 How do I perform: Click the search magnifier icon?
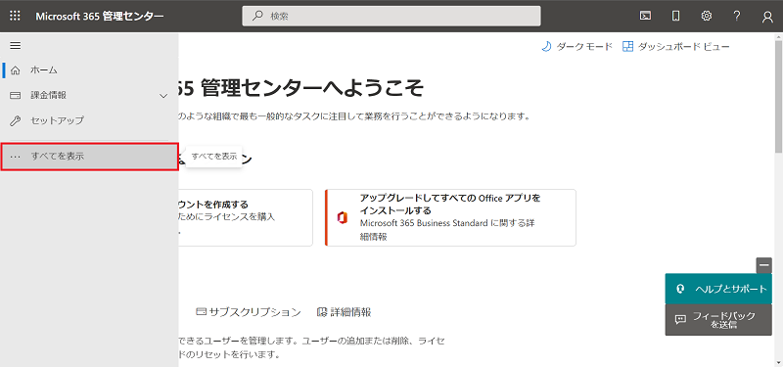257,16
